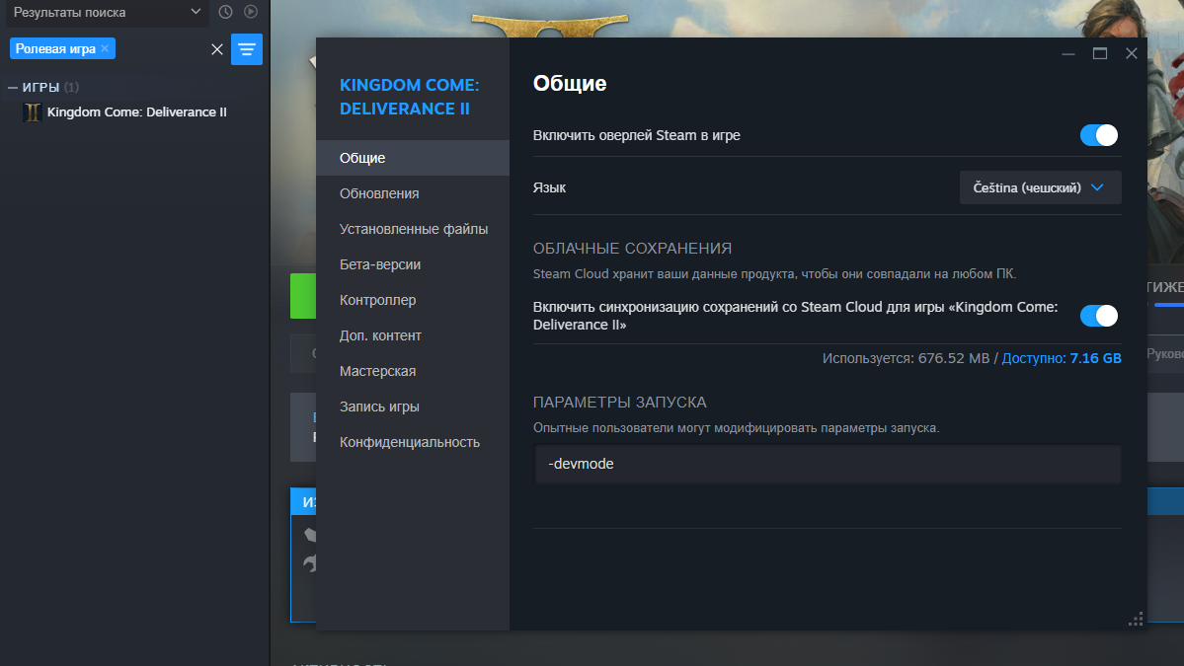The image size is (1184, 666).
Task: Click the properties window resize grip
Action: click(x=1136, y=620)
